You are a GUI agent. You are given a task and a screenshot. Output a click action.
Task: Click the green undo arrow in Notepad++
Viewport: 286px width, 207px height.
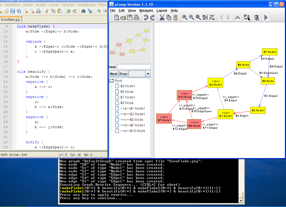(68, 11)
